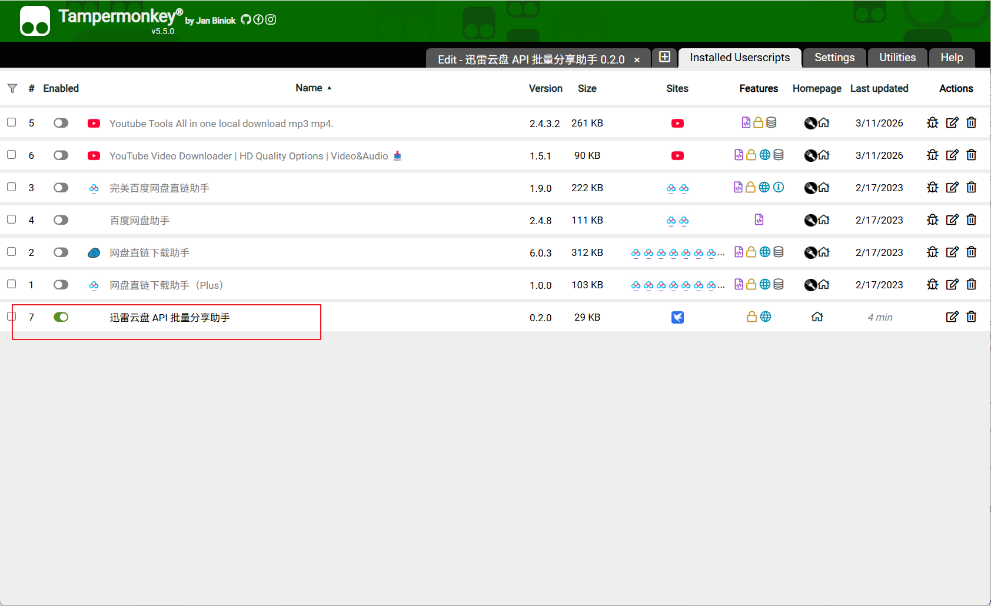This screenshot has width=991, height=606.
Task: Open Tampermonkey's GitHub page icon
Action: [x=246, y=19]
